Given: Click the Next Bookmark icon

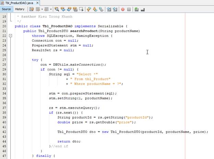Looking at the screenshot, I should [95, 9].
